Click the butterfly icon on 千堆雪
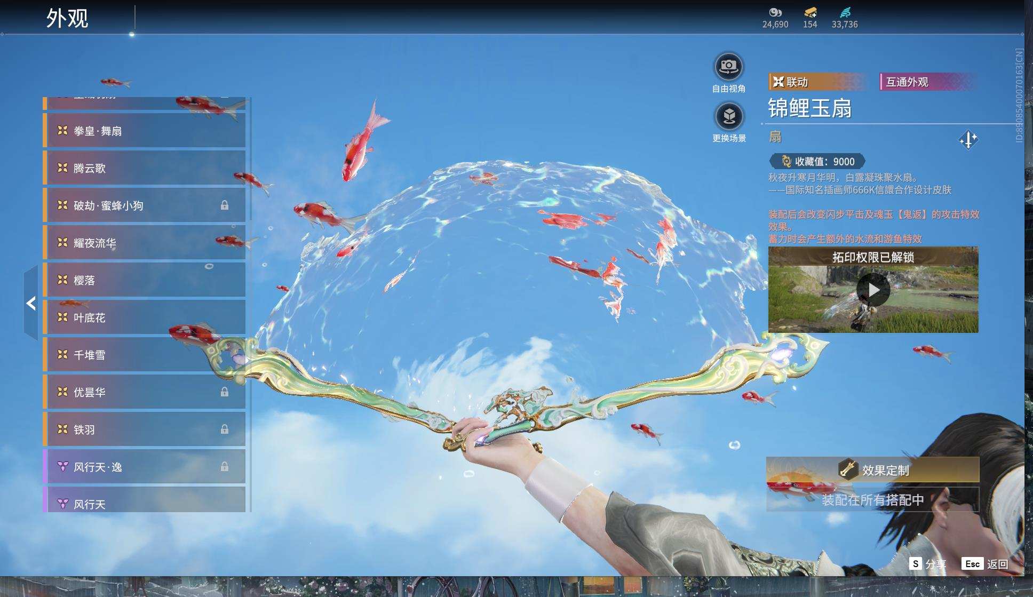This screenshot has height=597, width=1033. coord(62,354)
